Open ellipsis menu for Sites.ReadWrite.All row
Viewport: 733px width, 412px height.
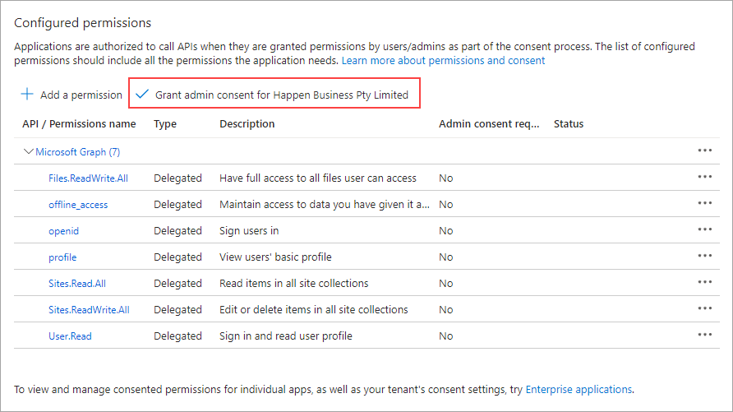click(x=704, y=309)
